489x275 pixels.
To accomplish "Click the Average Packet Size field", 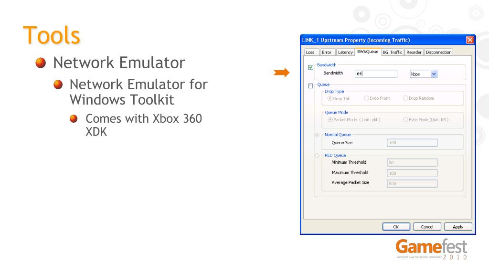I will click(x=412, y=184).
